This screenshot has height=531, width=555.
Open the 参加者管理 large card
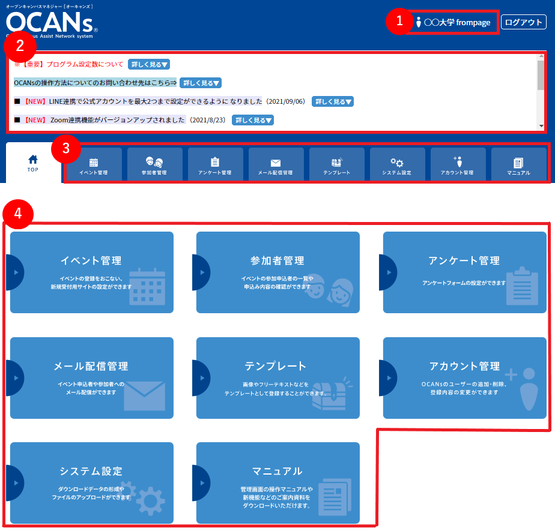(x=278, y=272)
